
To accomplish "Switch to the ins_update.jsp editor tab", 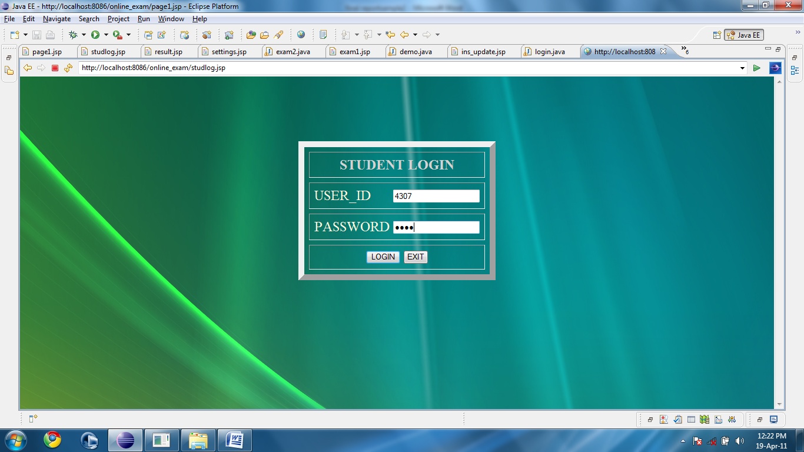I will (483, 52).
